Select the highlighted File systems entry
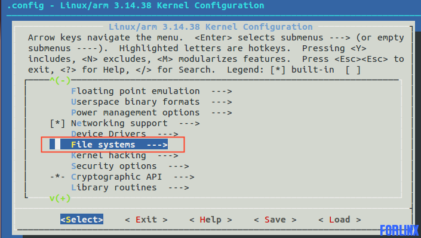Viewport: 421px width, 238px height. pyautogui.click(x=109, y=145)
